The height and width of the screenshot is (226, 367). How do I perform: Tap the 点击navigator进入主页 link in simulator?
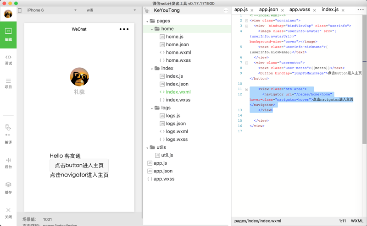click(79, 175)
